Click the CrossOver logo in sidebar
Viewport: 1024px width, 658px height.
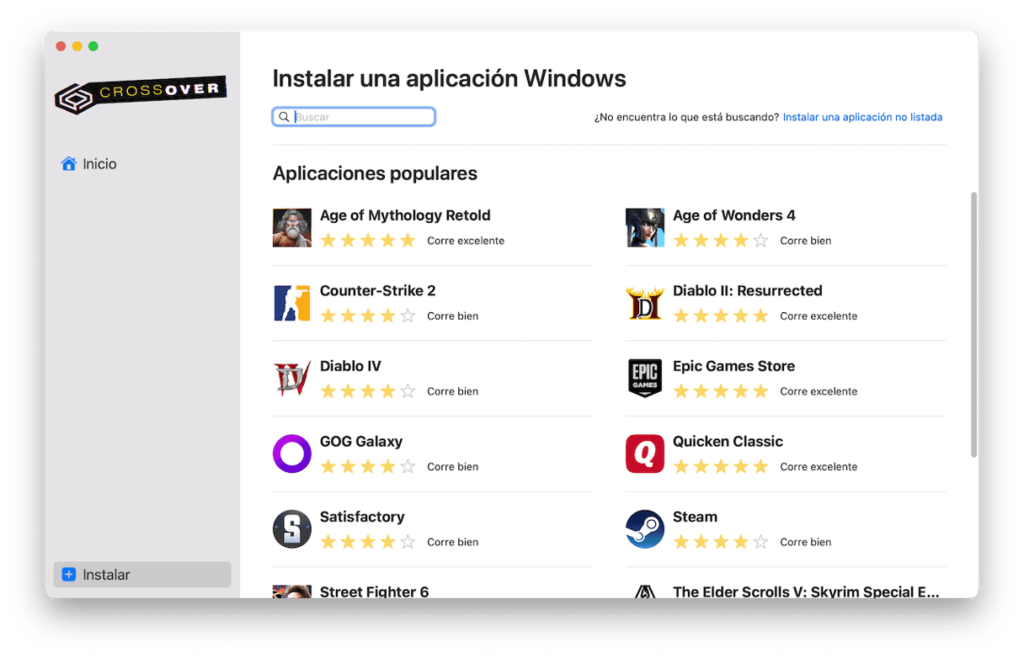click(141, 93)
